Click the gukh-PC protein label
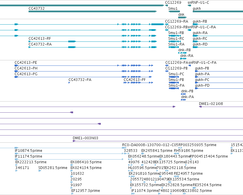Image resolution: width=243 pixels, height=195 pixels. (x=202, y=80)
